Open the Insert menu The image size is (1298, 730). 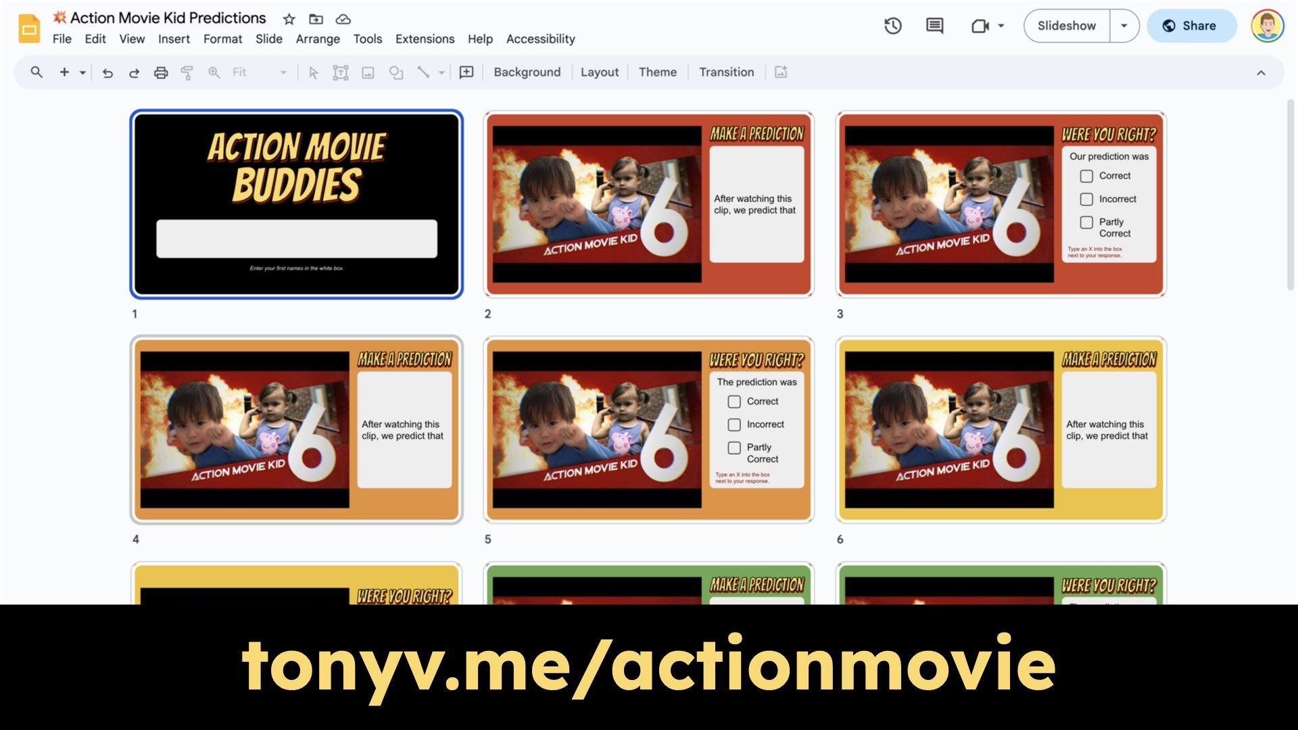174,39
